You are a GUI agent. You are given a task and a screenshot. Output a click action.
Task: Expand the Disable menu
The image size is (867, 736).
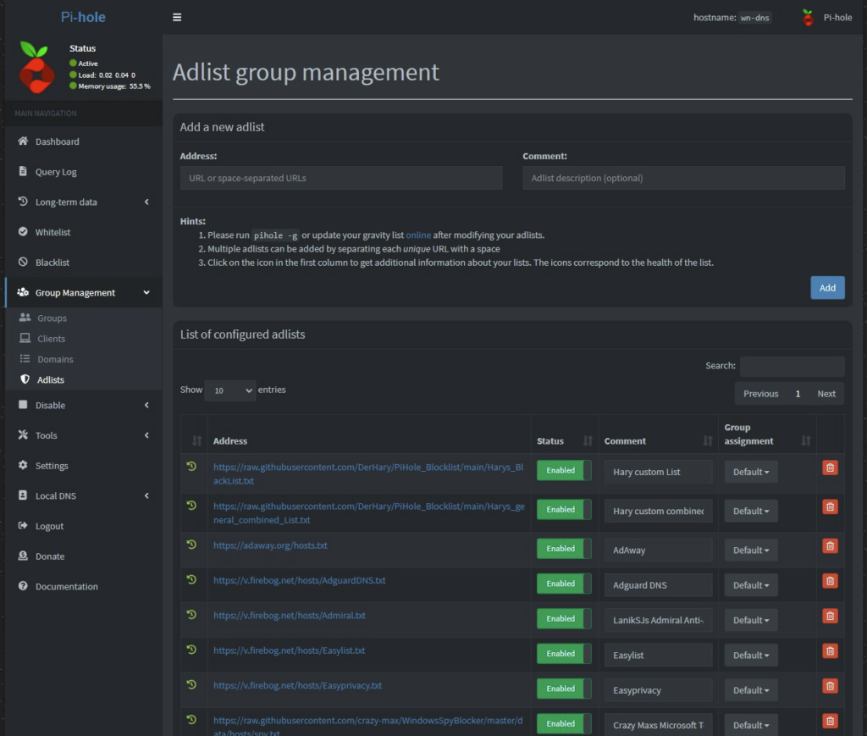click(x=84, y=406)
